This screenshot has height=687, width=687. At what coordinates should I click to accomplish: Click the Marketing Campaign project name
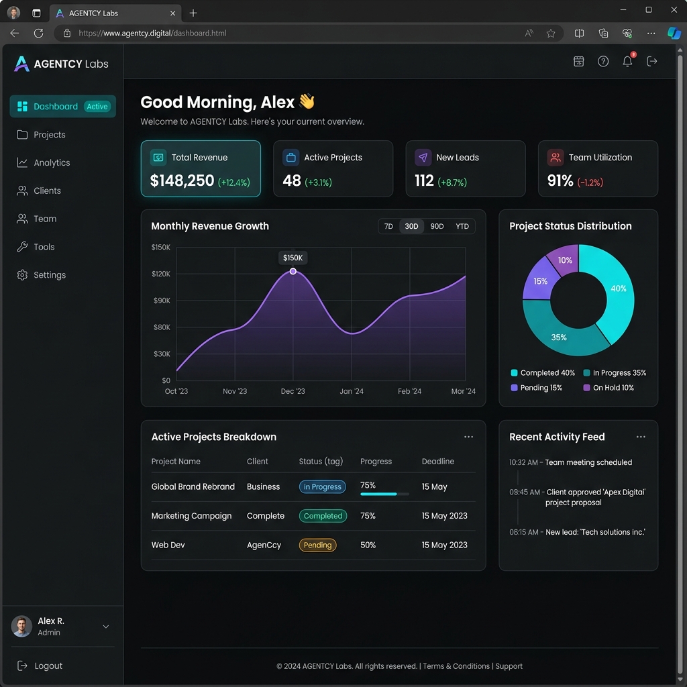click(191, 516)
